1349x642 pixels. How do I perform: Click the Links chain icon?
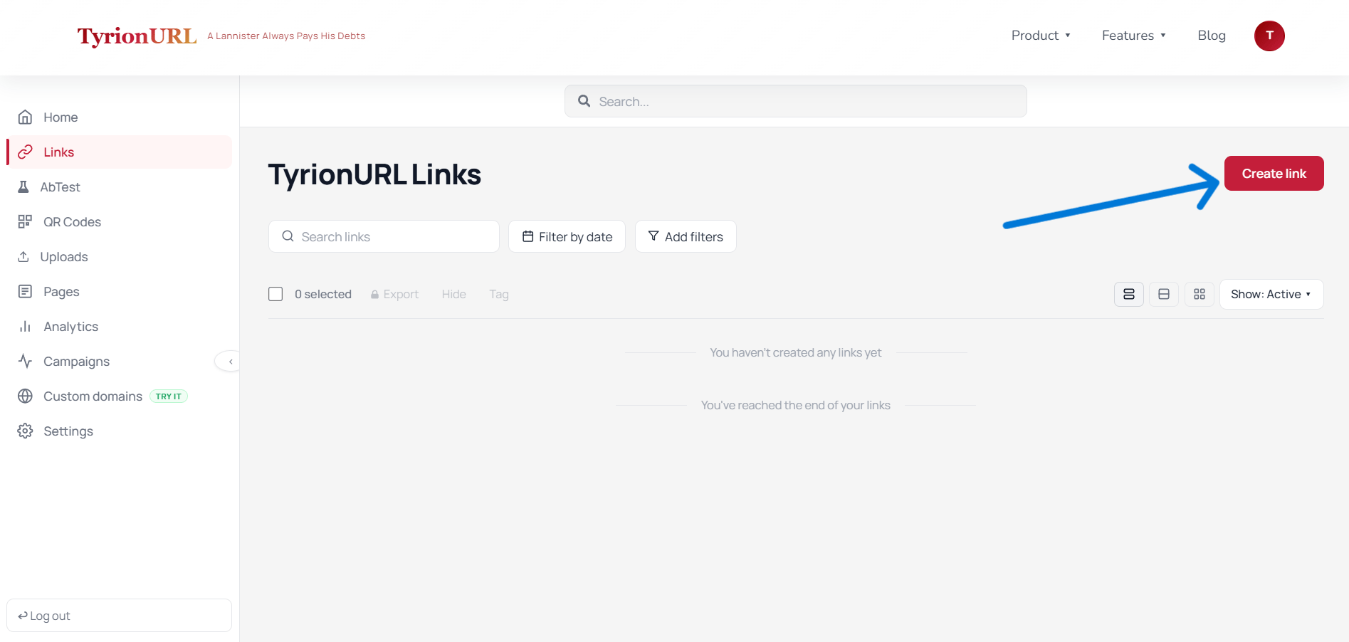pos(25,152)
